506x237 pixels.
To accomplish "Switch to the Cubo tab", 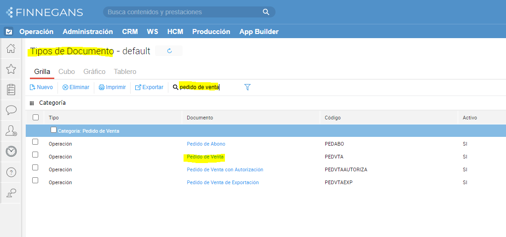I will [67, 72].
